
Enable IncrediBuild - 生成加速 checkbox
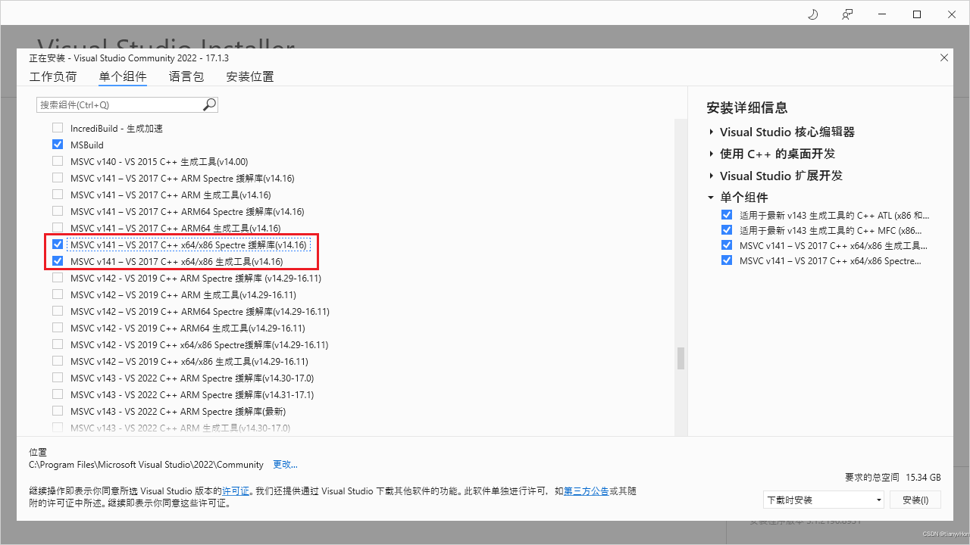(58, 128)
